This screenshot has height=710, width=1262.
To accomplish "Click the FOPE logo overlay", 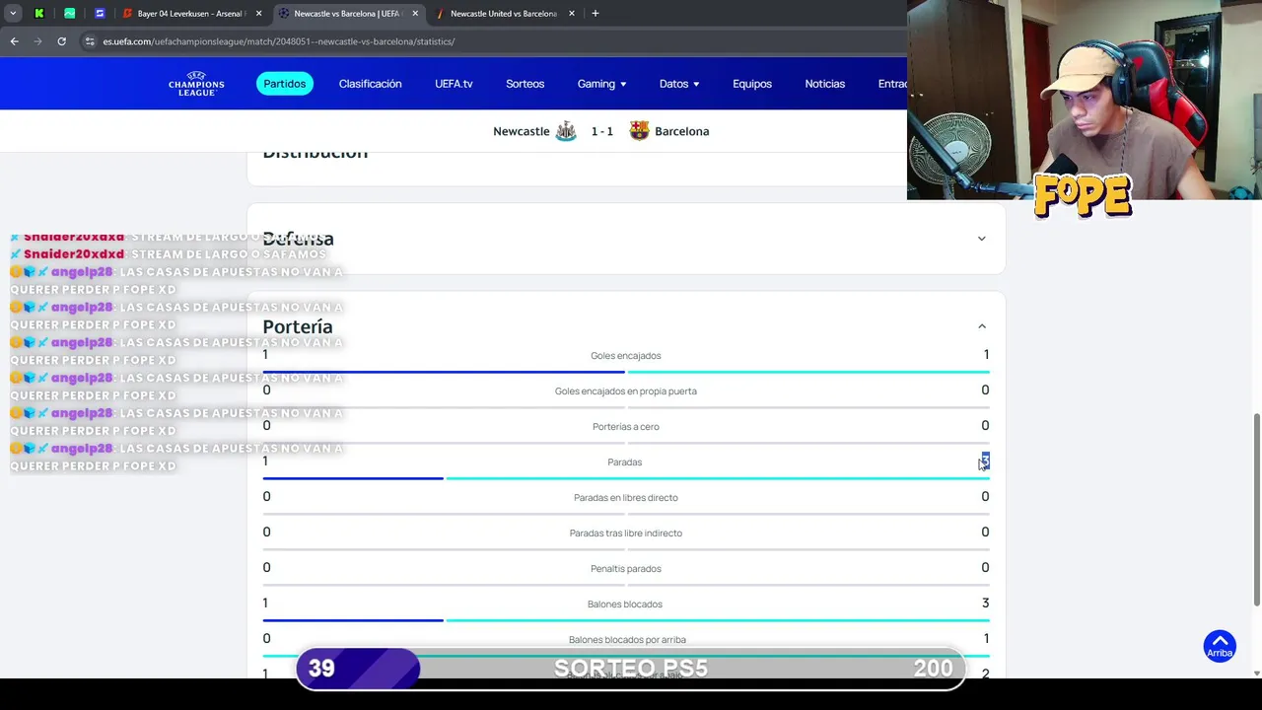I will point(1083,196).
